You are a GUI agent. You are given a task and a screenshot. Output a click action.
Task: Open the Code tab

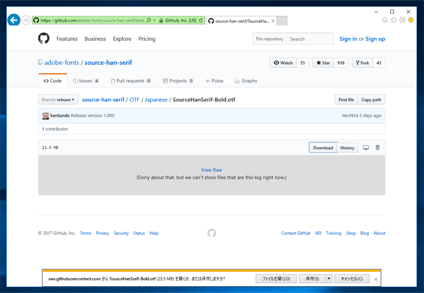[53, 80]
